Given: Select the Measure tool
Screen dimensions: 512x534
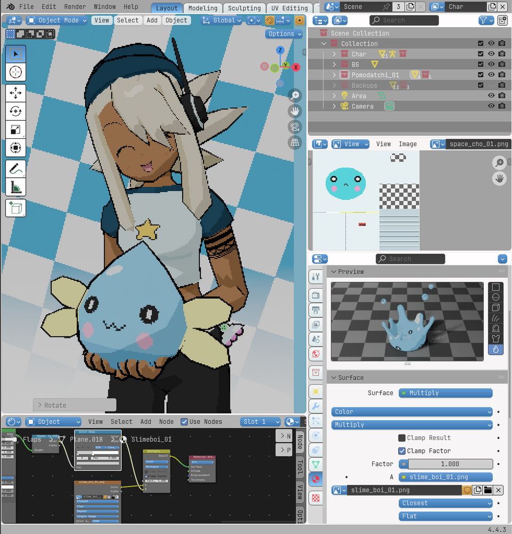Looking at the screenshot, I should pos(15,187).
